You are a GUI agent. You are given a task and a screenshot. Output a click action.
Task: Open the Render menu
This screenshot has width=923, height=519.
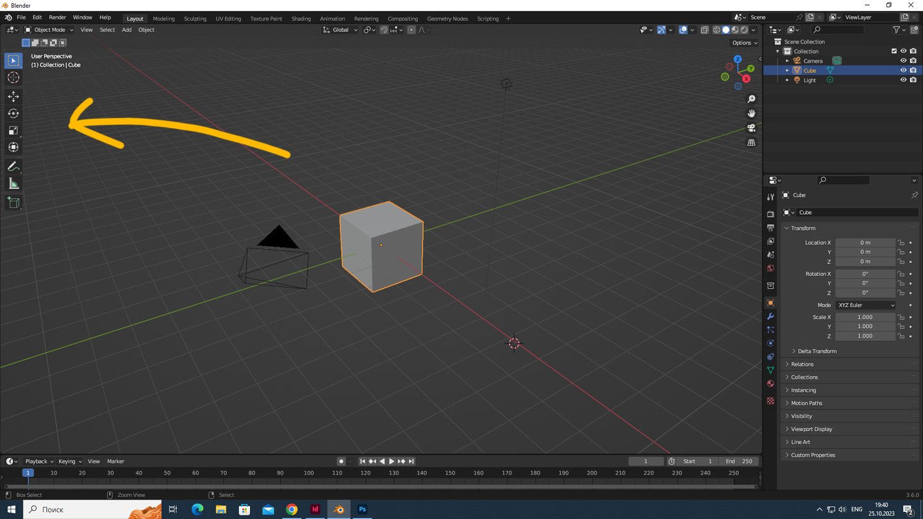pyautogui.click(x=57, y=17)
